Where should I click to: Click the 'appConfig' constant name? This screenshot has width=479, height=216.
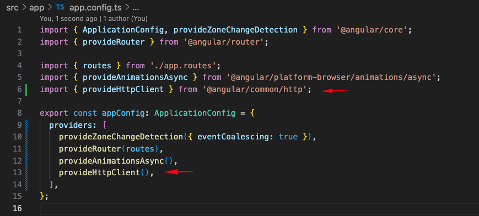point(123,113)
